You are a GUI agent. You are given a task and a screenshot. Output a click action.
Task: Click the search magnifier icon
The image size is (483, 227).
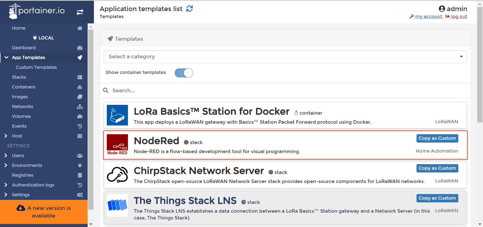tap(106, 90)
